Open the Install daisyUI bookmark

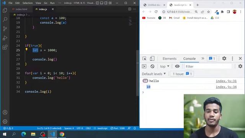(195, 18)
